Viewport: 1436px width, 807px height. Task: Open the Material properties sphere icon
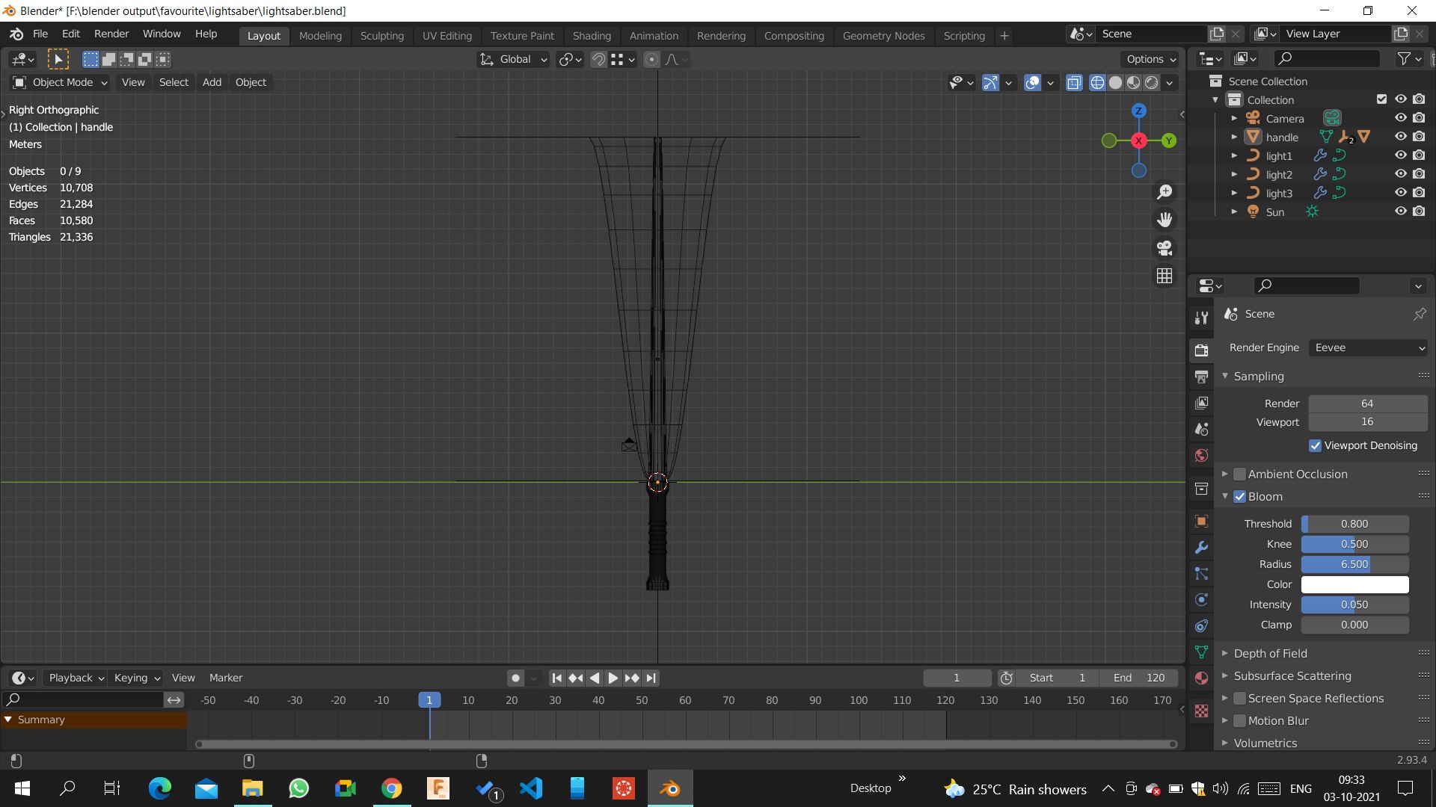click(x=1201, y=678)
